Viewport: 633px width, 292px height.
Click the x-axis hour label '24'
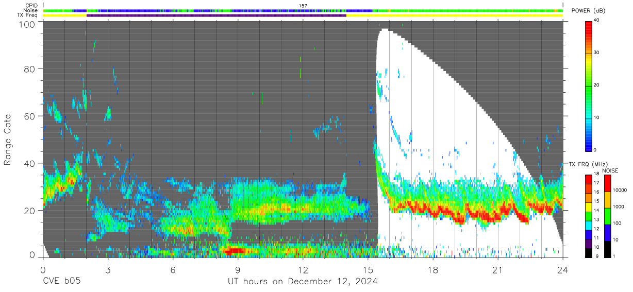pos(562,270)
